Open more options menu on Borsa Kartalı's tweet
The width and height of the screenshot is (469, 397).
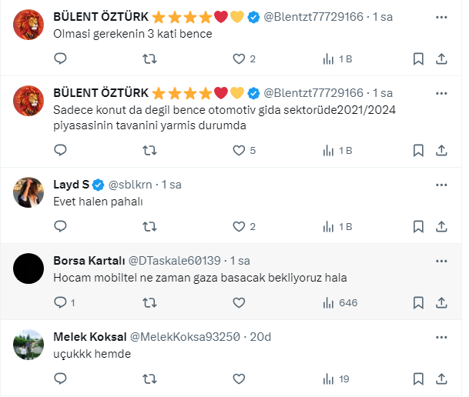441,260
